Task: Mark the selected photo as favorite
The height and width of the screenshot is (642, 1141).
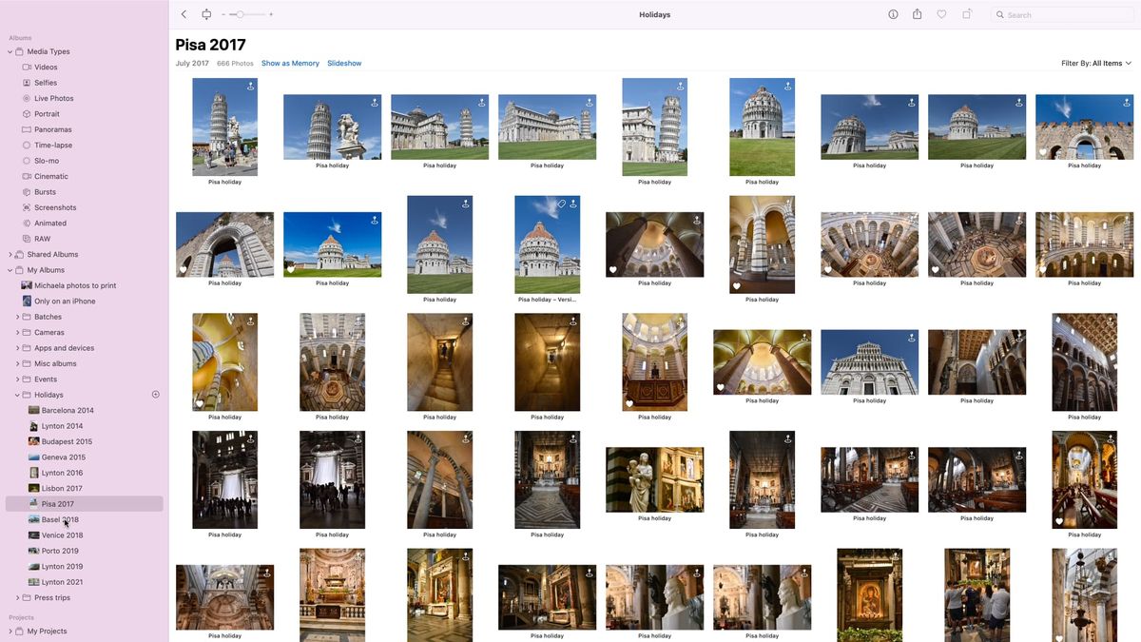Action: (940, 13)
